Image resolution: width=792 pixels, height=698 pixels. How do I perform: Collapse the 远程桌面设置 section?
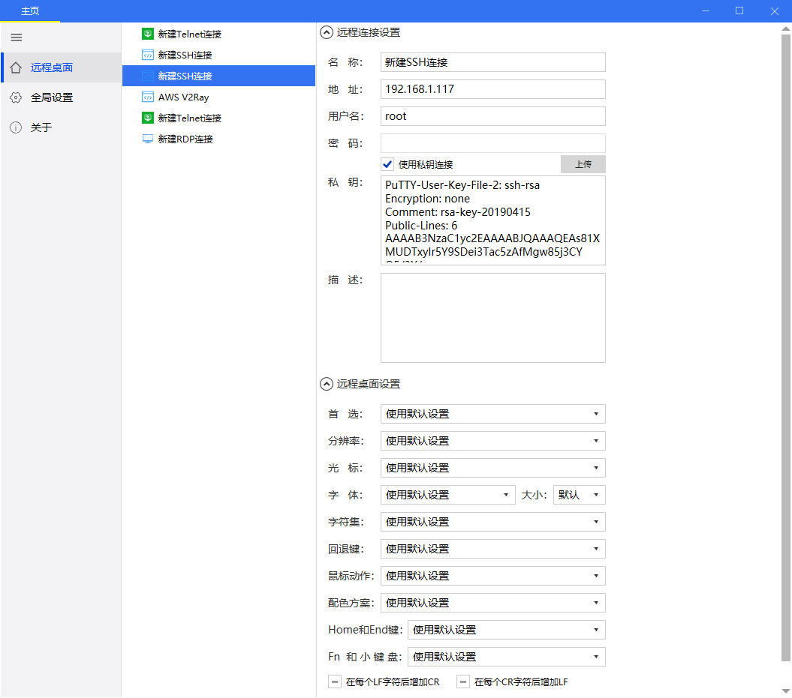pos(326,384)
